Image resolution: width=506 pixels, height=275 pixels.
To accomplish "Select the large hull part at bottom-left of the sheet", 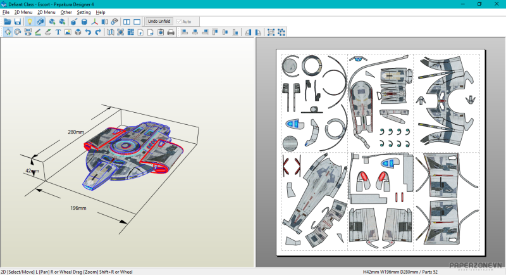I will 314,195.
